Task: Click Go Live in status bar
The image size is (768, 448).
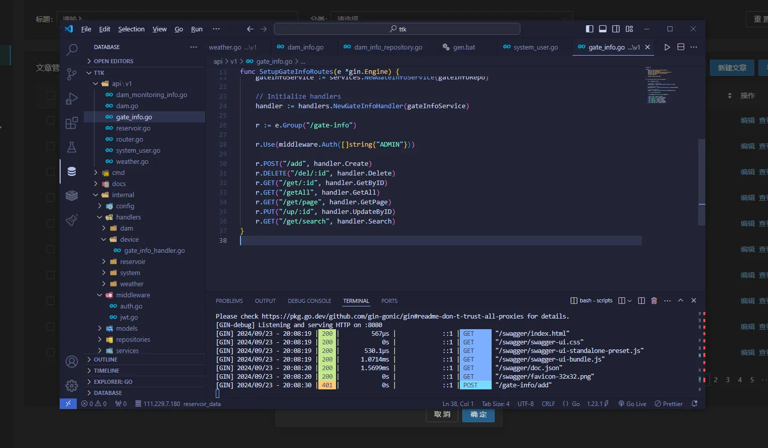Action: (632, 404)
